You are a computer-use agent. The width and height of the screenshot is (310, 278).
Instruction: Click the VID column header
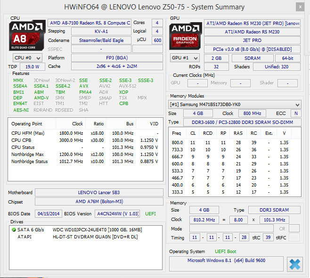149,124
